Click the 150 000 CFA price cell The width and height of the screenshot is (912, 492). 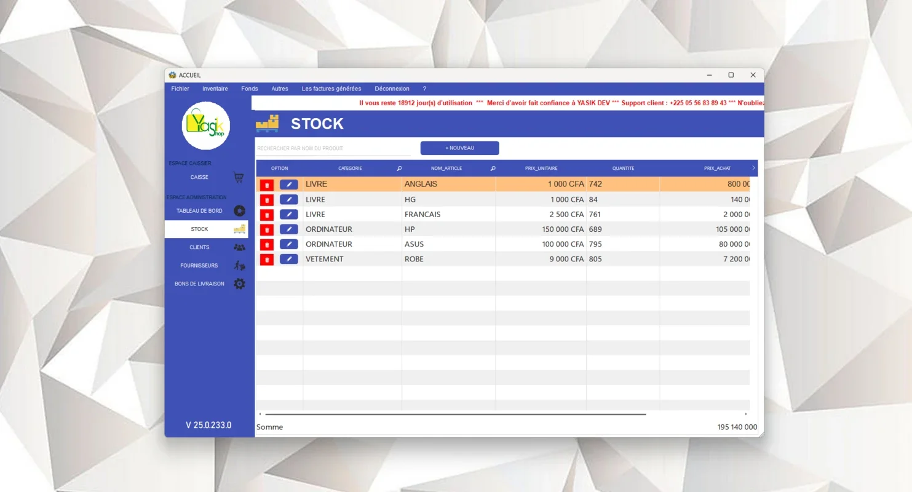(541, 229)
